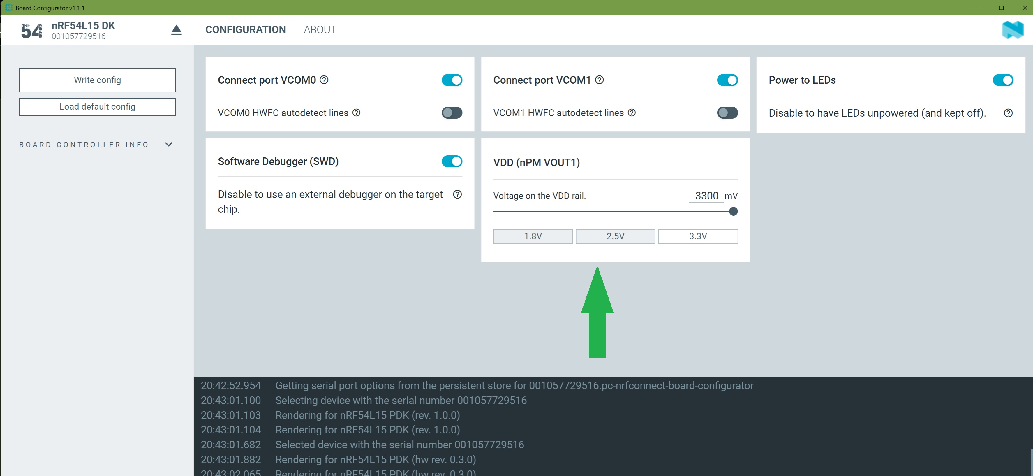Open the CONFIGURATION tab

245,30
